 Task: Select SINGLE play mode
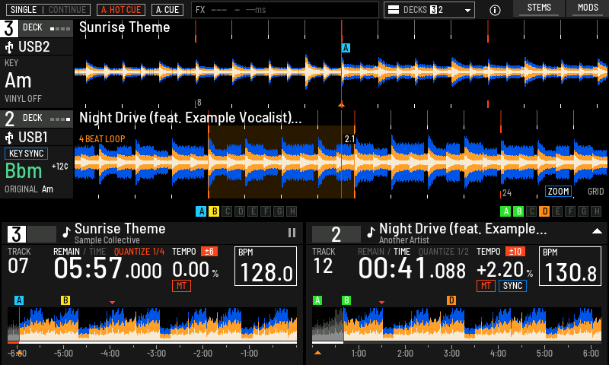(24, 10)
